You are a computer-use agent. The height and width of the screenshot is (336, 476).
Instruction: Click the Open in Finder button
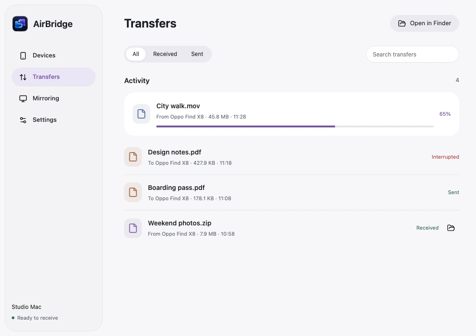pyautogui.click(x=425, y=23)
